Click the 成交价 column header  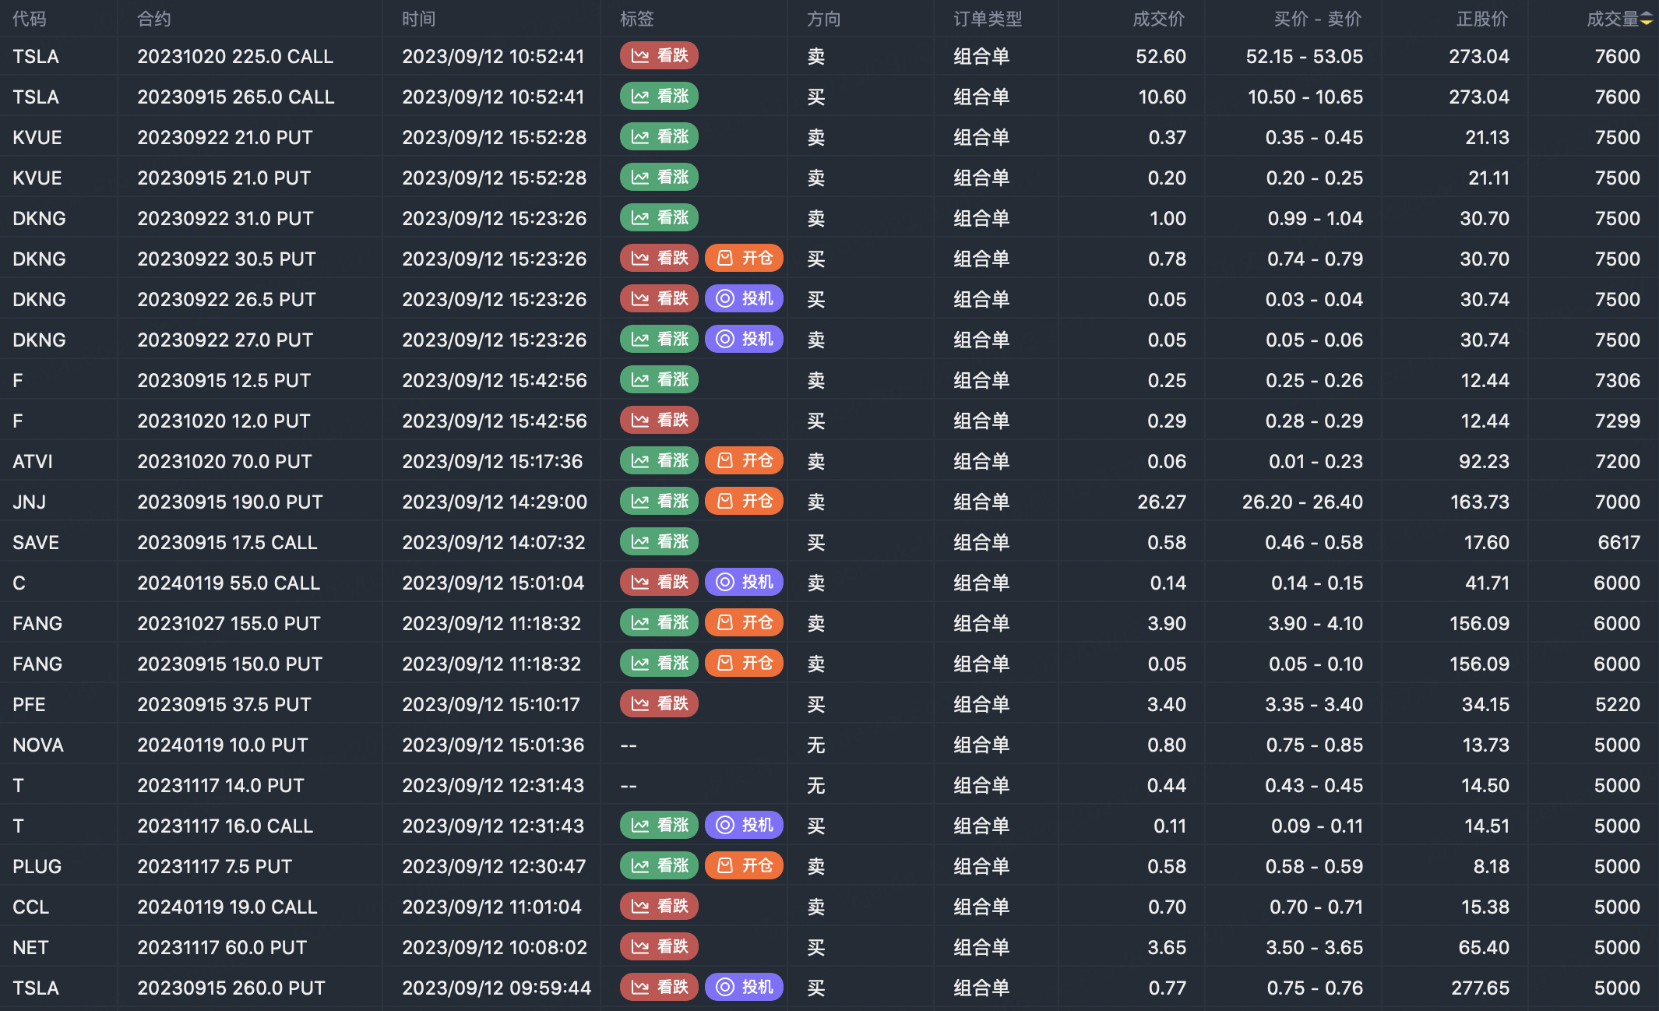pyautogui.click(x=1158, y=19)
